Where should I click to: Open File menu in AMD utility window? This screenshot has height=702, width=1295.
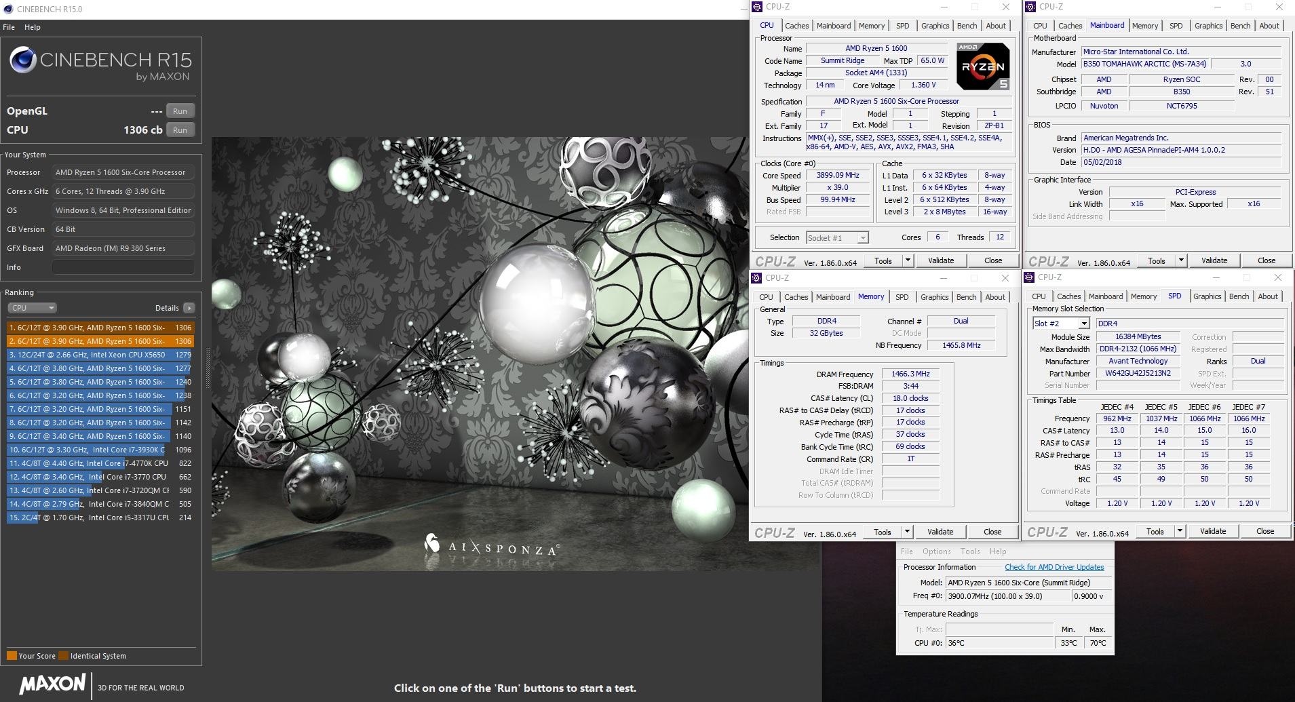pyautogui.click(x=907, y=551)
